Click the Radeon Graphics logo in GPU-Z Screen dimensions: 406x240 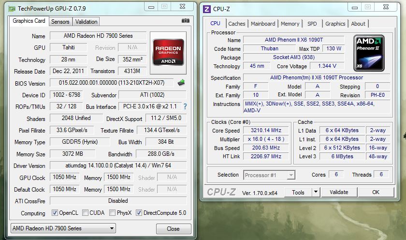point(168,52)
